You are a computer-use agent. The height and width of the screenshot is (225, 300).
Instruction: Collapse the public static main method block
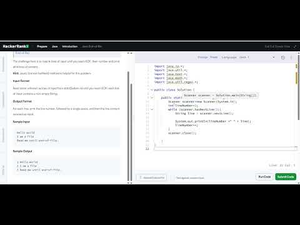tap(152, 97)
